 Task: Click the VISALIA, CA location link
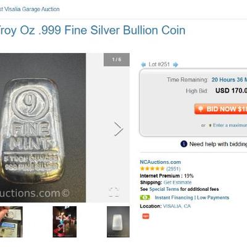pyautogui.click(x=177, y=206)
